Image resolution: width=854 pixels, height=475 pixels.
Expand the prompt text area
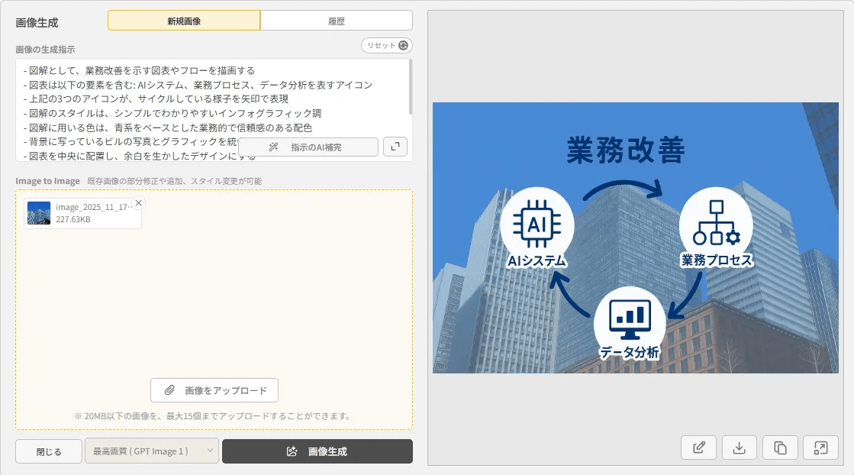tap(395, 147)
